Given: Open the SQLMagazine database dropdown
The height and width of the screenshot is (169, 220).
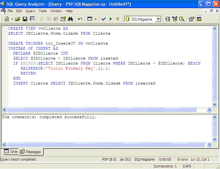Looking at the screenshot, I should [158, 19].
